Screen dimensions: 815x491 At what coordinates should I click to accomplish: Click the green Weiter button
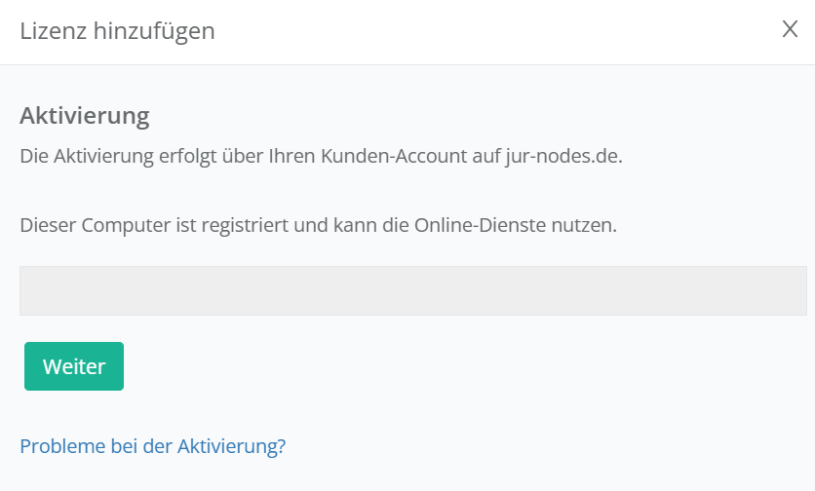coord(74,366)
